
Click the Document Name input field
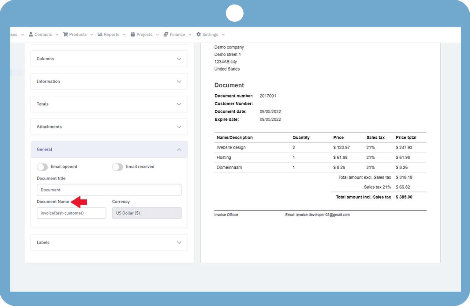click(x=71, y=213)
